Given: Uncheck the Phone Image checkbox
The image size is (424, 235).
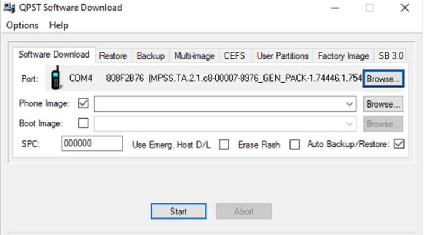Looking at the screenshot, I should (84, 103).
